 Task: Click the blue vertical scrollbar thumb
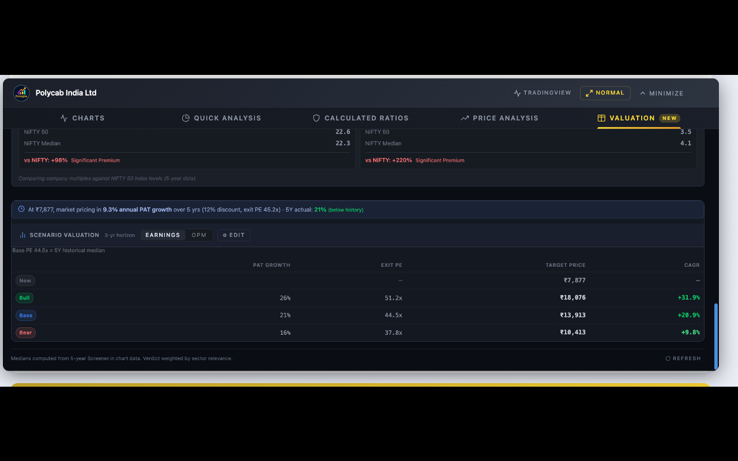[716, 336]
